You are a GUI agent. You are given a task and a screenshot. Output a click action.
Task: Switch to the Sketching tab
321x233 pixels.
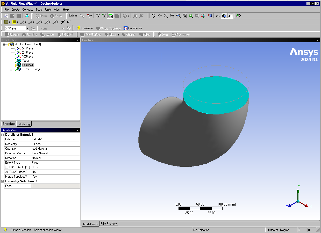pyautogui.click(x=9, y=124)
